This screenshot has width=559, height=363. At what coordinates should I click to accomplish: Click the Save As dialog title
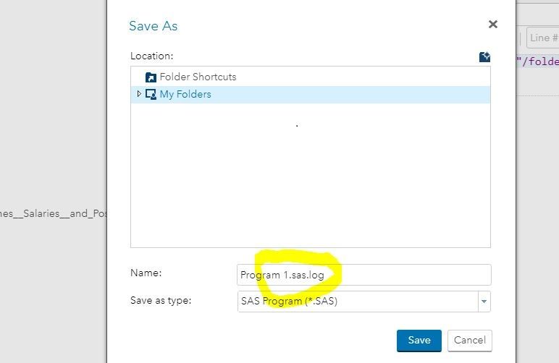pos(154,26)
